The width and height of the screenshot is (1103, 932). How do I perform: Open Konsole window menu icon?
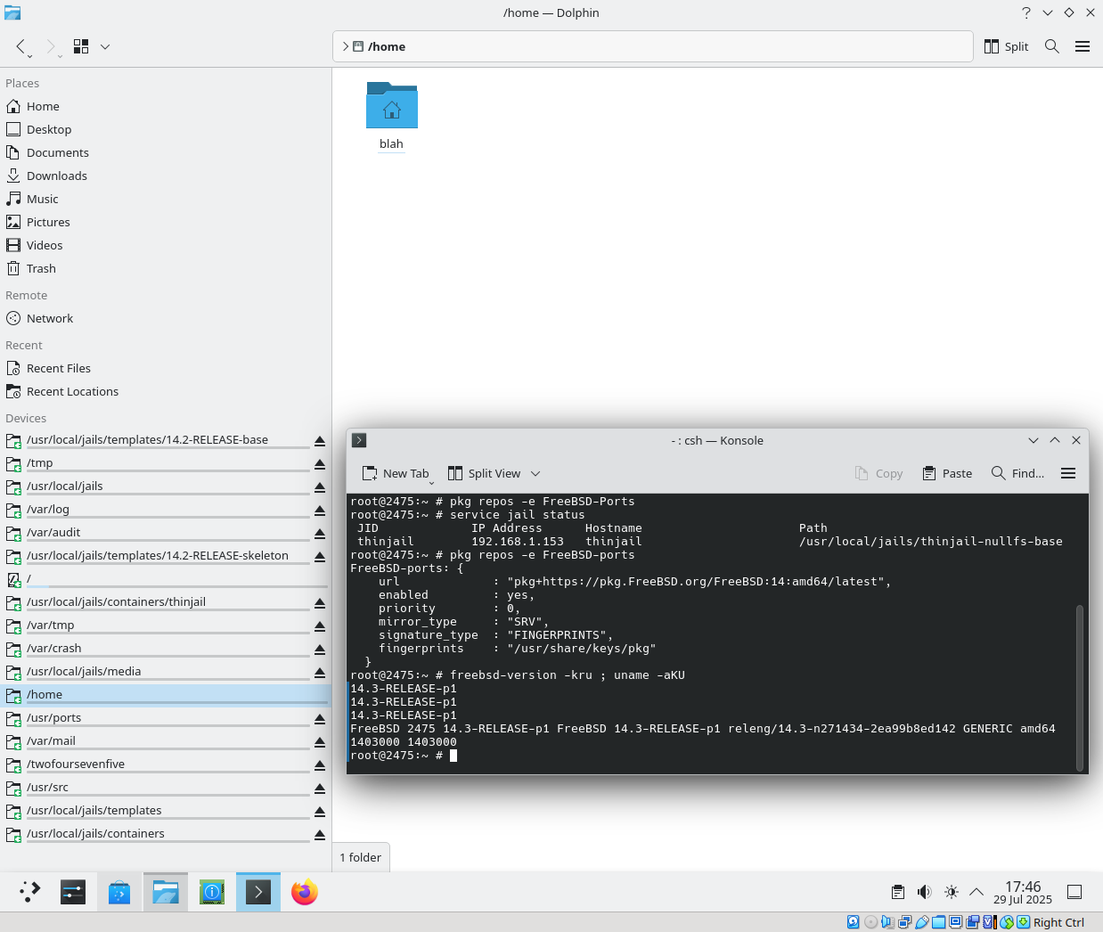[359, 440]
